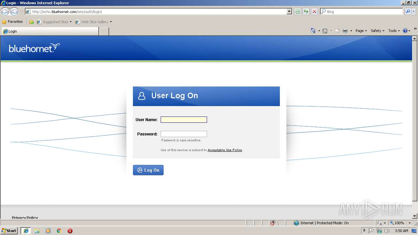
Task: Click the volume speaker tray icon
Action: pos(387,231)
